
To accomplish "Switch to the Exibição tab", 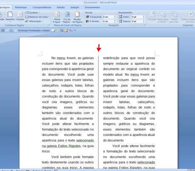I will pos(75,7).
